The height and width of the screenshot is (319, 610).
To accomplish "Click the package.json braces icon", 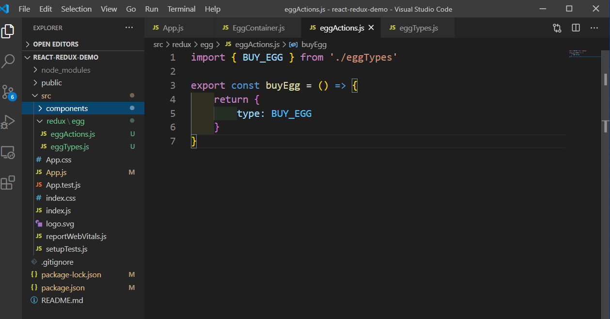I will [x=34, y=287].
